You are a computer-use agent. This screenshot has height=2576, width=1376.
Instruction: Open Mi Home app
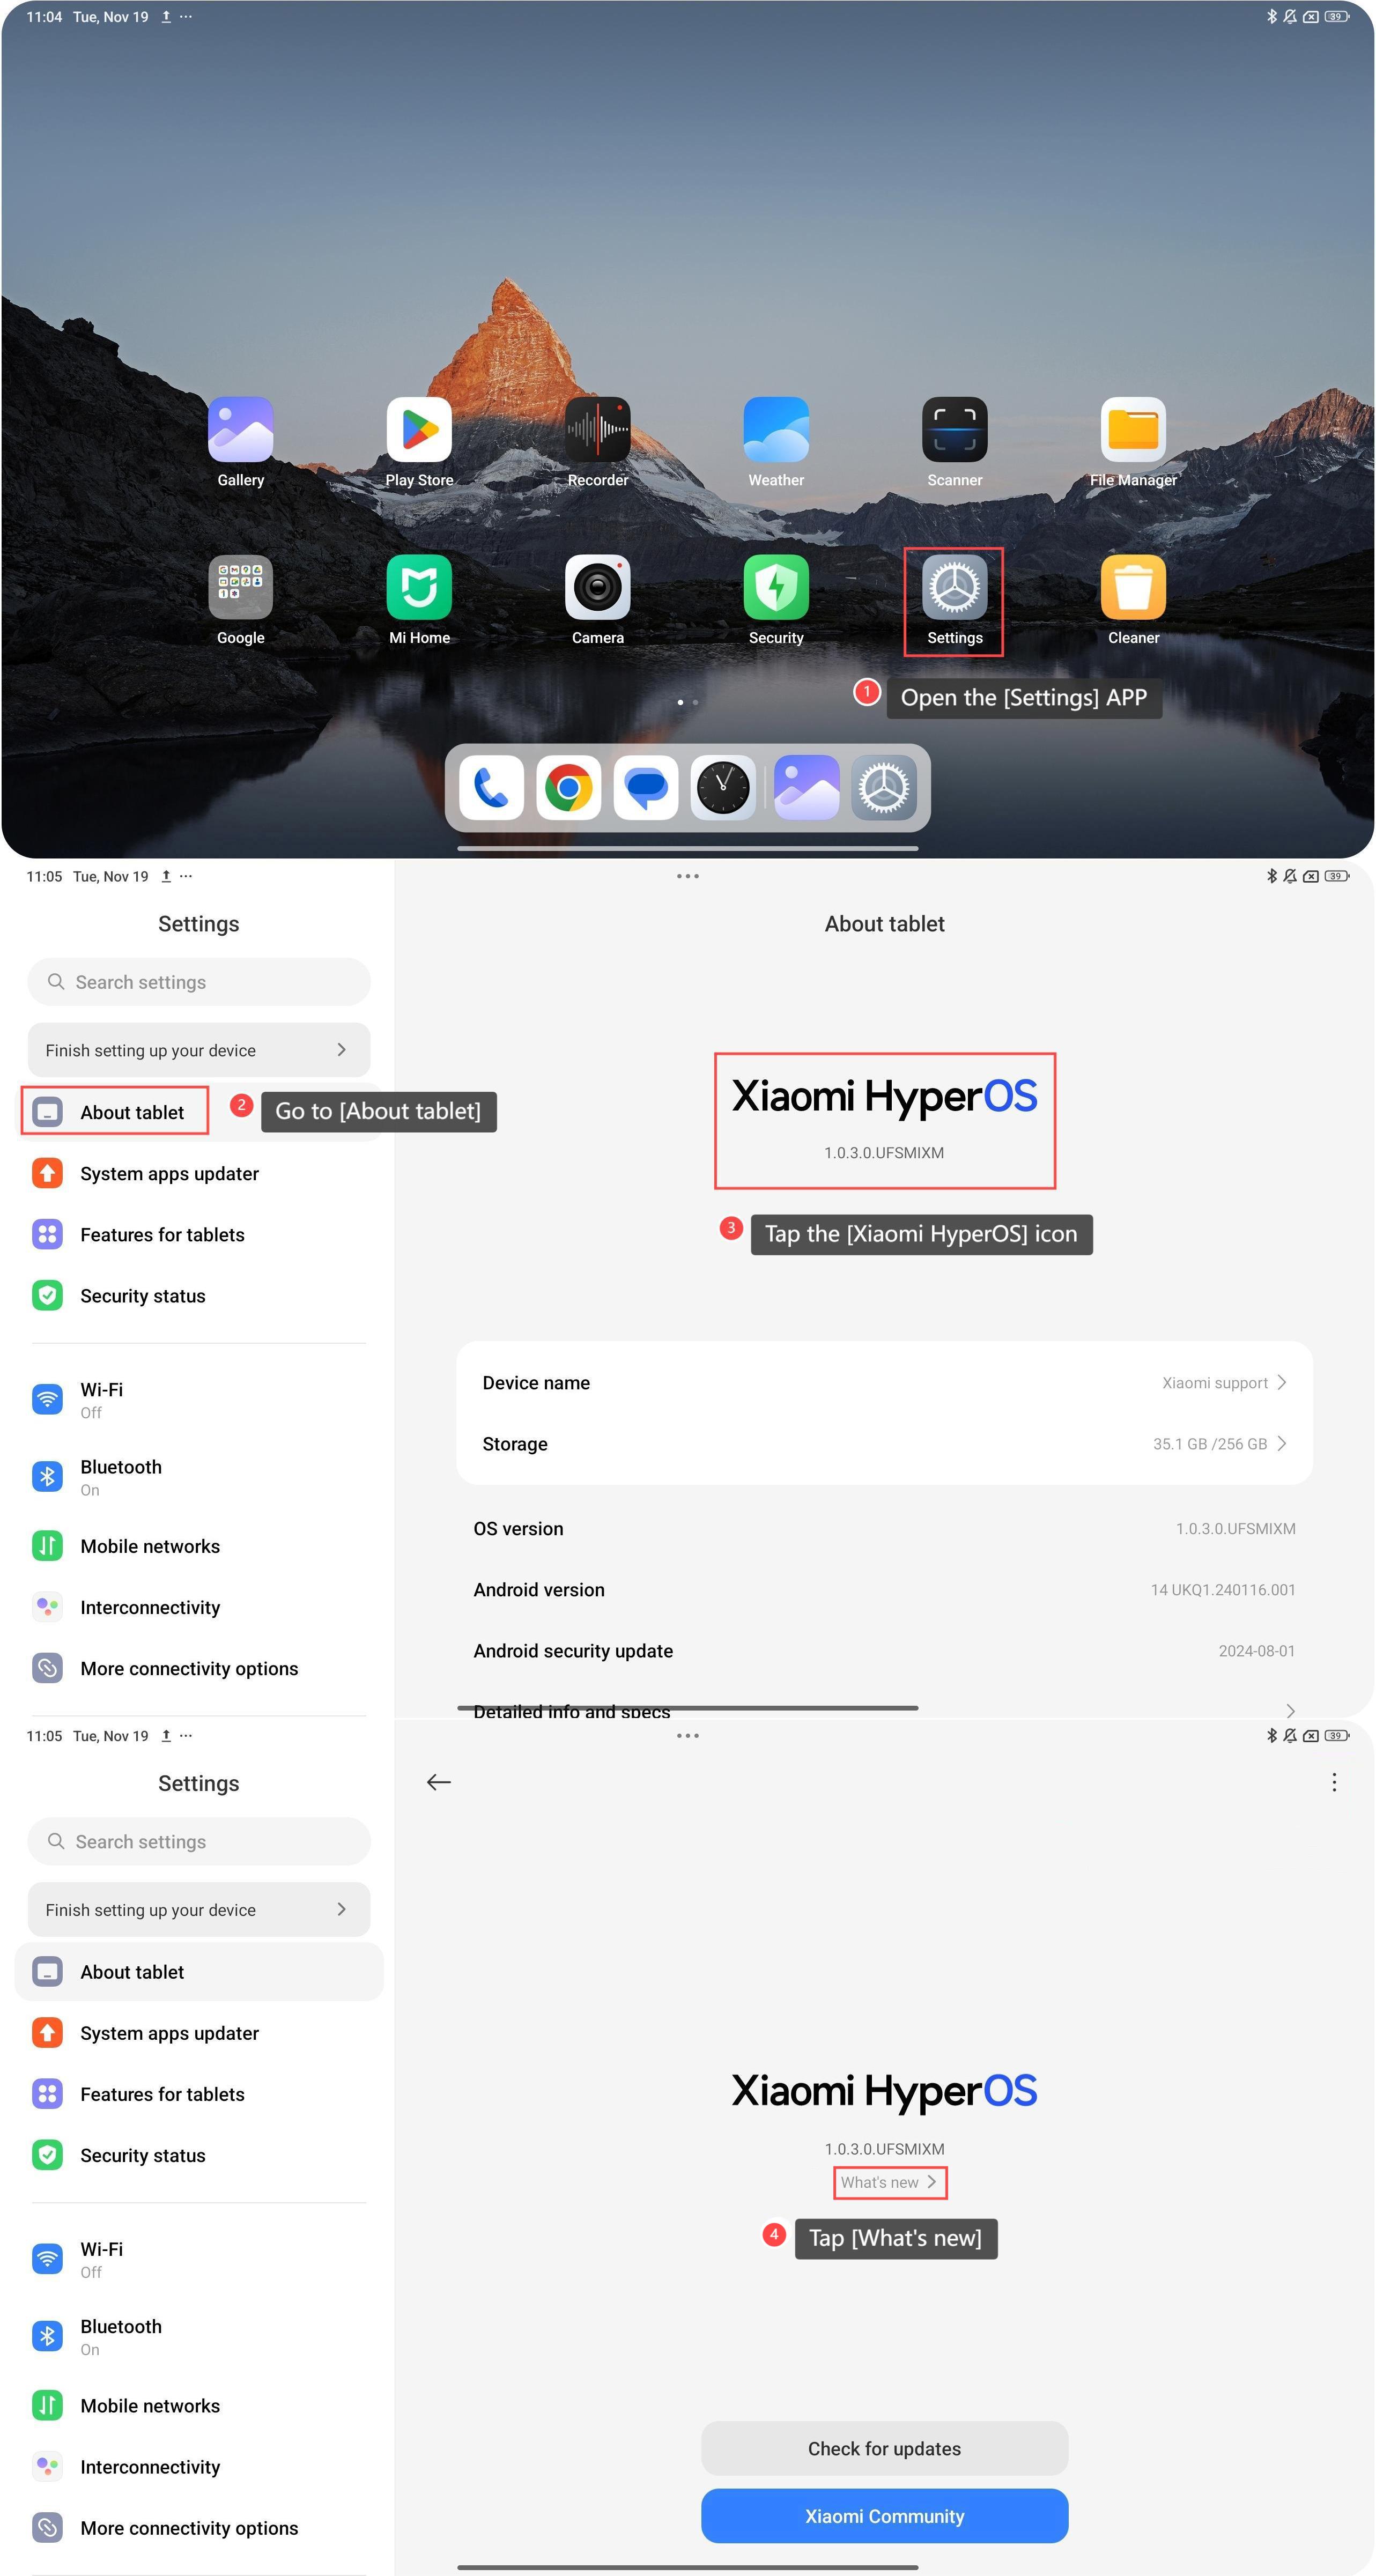419,588
